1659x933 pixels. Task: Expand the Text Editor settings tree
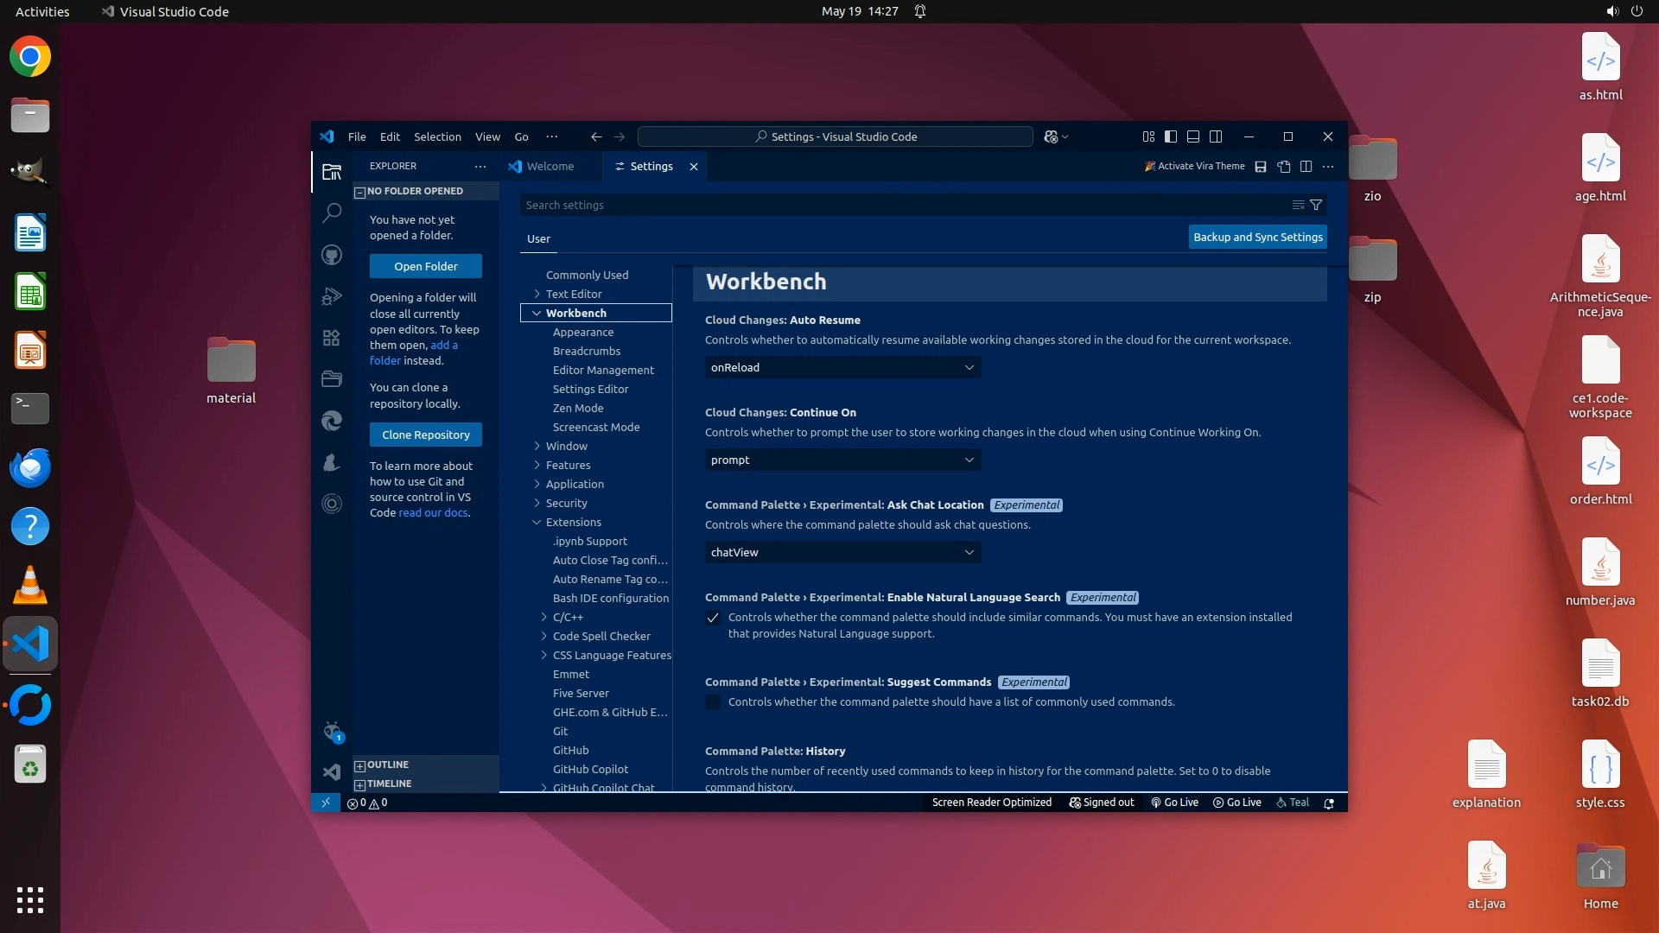537,295
